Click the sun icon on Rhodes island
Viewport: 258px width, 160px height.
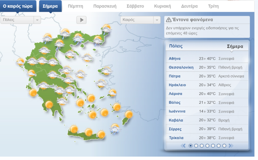tap(129, 114)
